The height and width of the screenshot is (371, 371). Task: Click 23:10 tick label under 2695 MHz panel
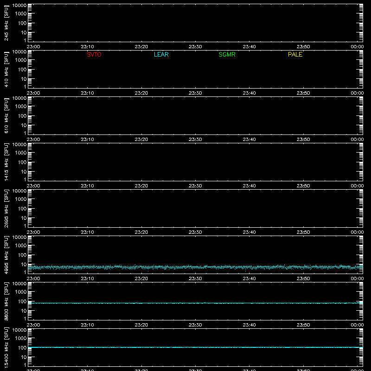point(87,232)
